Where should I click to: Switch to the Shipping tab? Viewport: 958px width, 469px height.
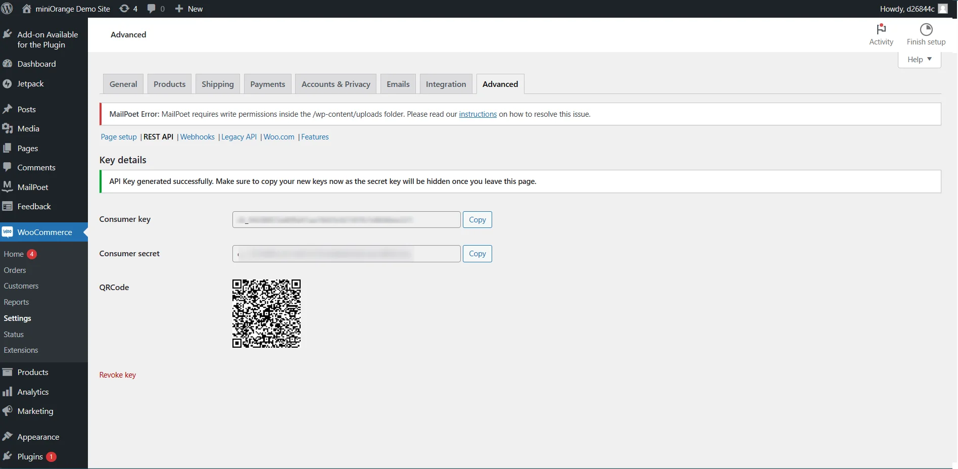pyautogui.click(x=217, y=84)
